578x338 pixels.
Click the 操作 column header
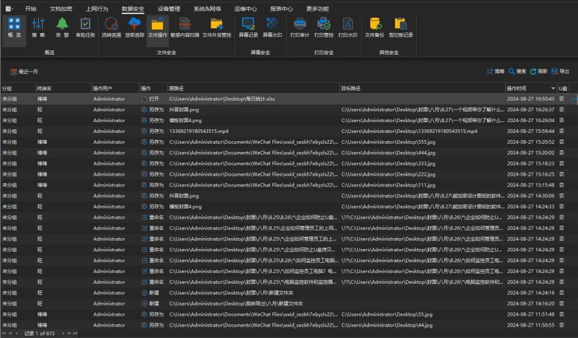[153, 88]
